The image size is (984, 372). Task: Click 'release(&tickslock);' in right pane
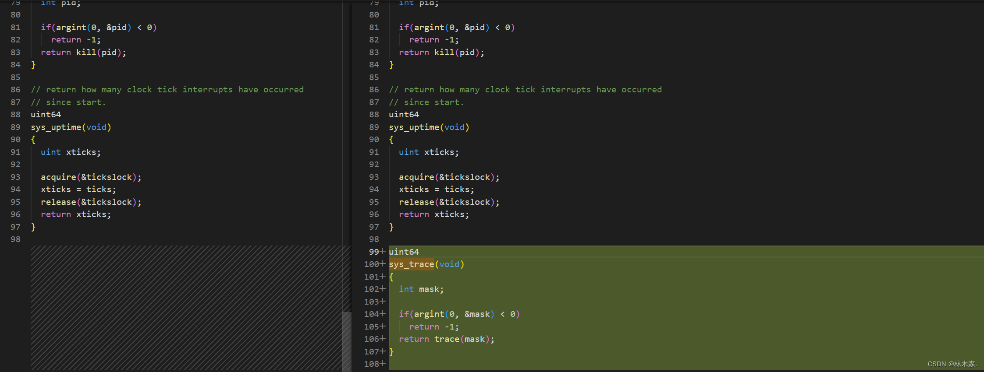449,202
